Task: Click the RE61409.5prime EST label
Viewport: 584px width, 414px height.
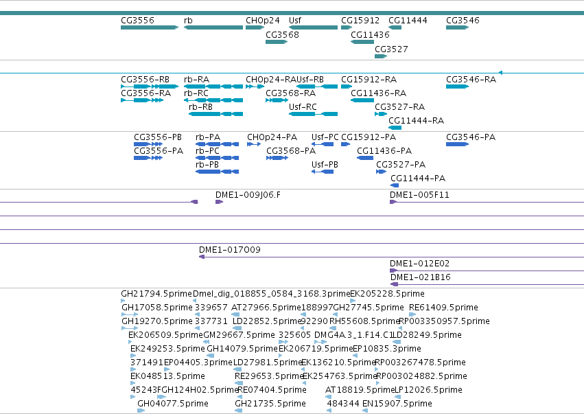Action: (x=443, y=308)
